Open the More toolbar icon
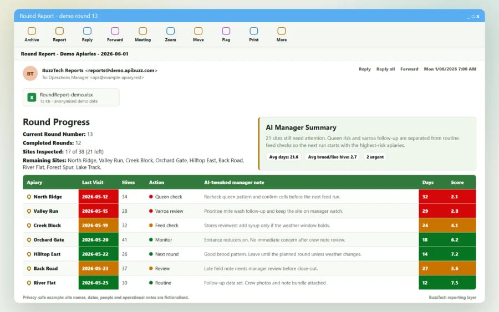Image resolution: width=499 pixels, height=312 pixels. [x=281, y=31]
